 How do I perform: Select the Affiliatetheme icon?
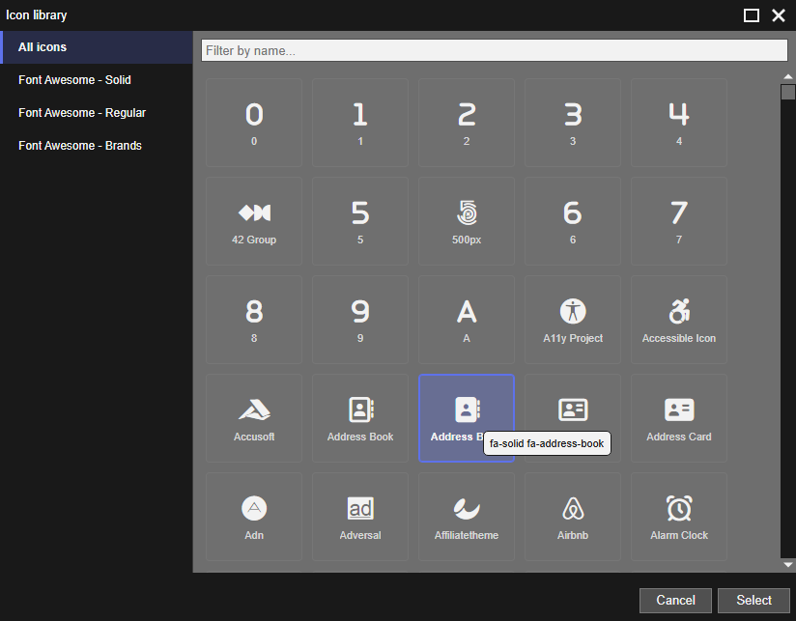467,517
